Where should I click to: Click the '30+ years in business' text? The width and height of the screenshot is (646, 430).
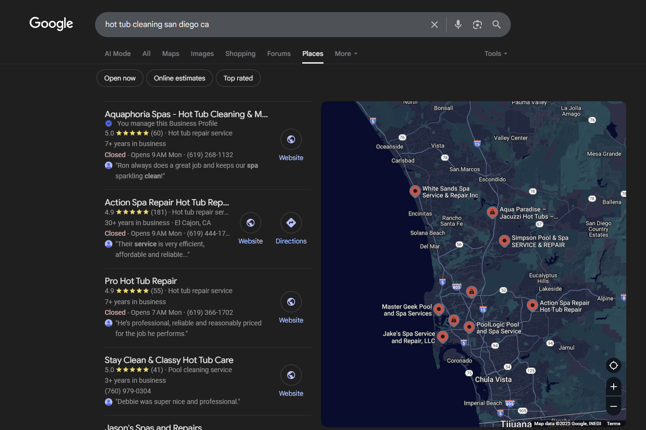click(137, 223)
